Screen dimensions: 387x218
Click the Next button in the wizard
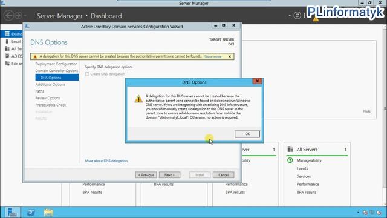point(169,175)
